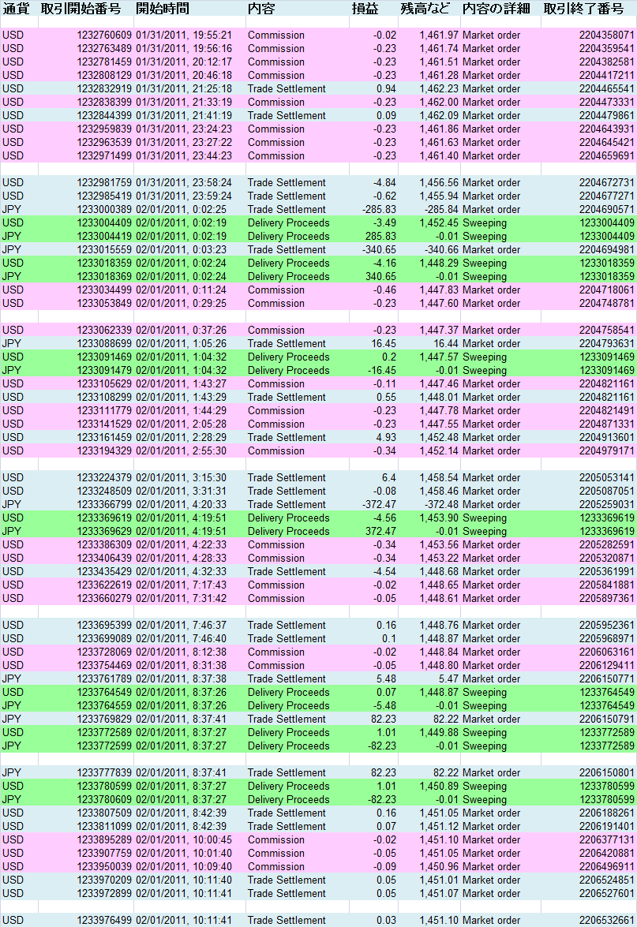Select the 内容 column header

coord(261,9)
